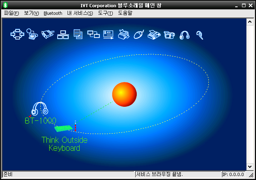Select the Printer service icon

pos(124,34)
